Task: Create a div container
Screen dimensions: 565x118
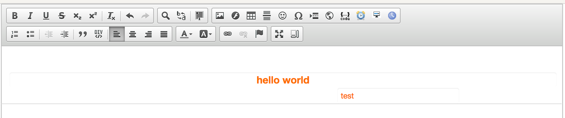Action: [98, 34]
